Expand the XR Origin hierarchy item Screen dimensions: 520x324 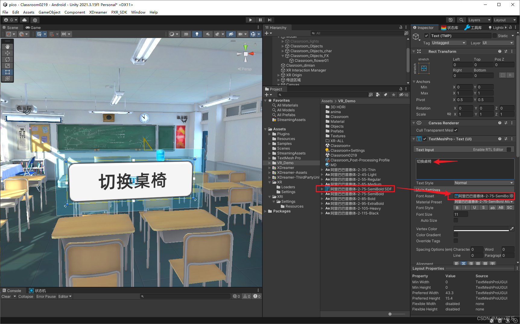(279, 75)
